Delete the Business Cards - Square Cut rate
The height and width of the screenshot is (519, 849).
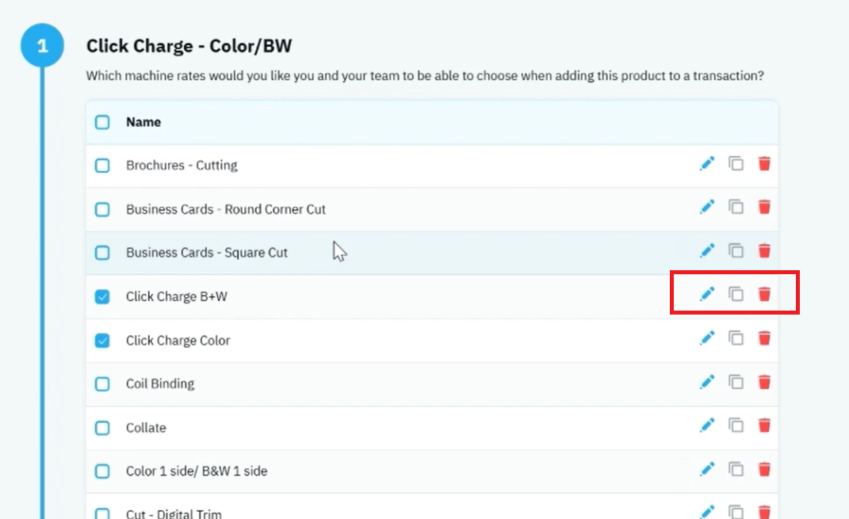click(x=764, y=250)
